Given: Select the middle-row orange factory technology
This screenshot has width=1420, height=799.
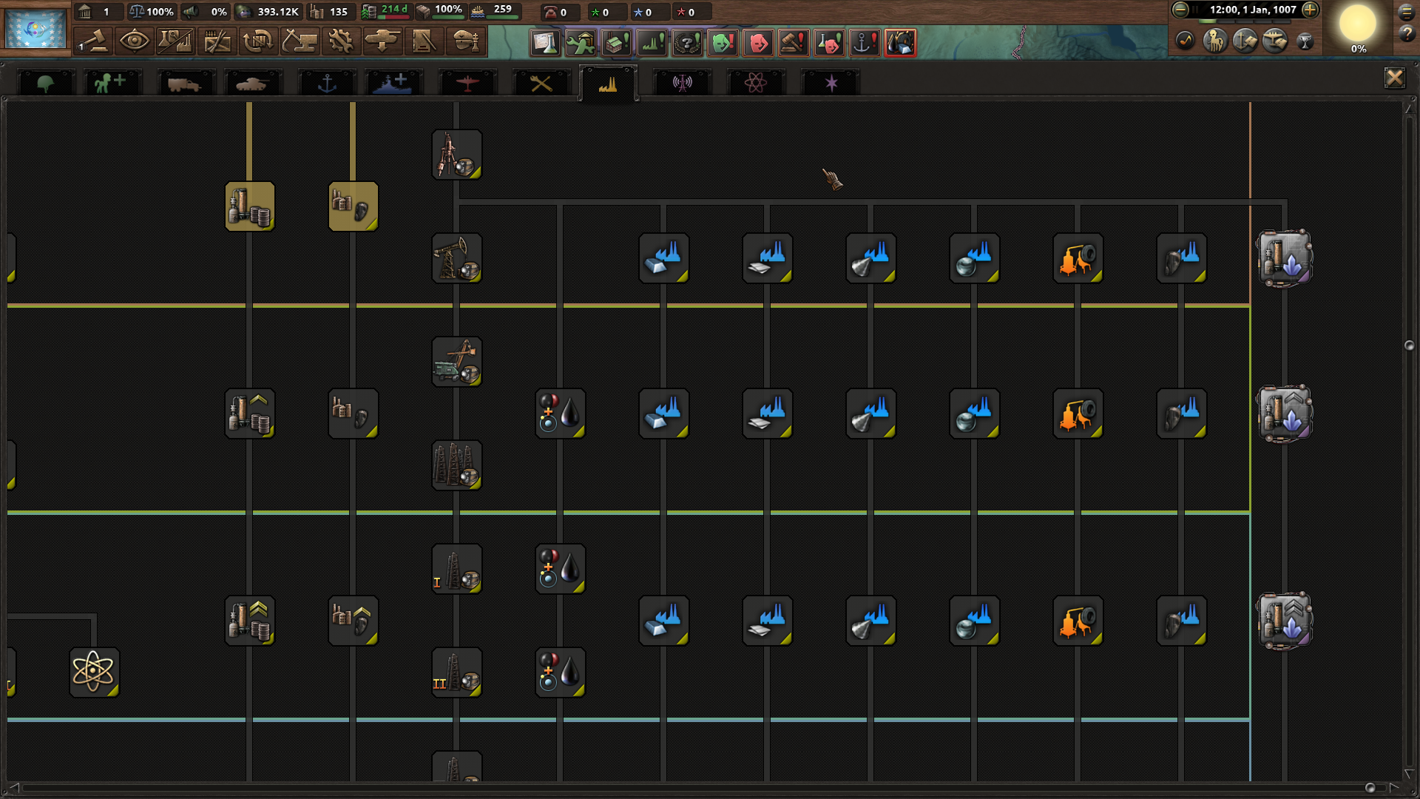Looking at the screenshot, I should point(1078,414).
